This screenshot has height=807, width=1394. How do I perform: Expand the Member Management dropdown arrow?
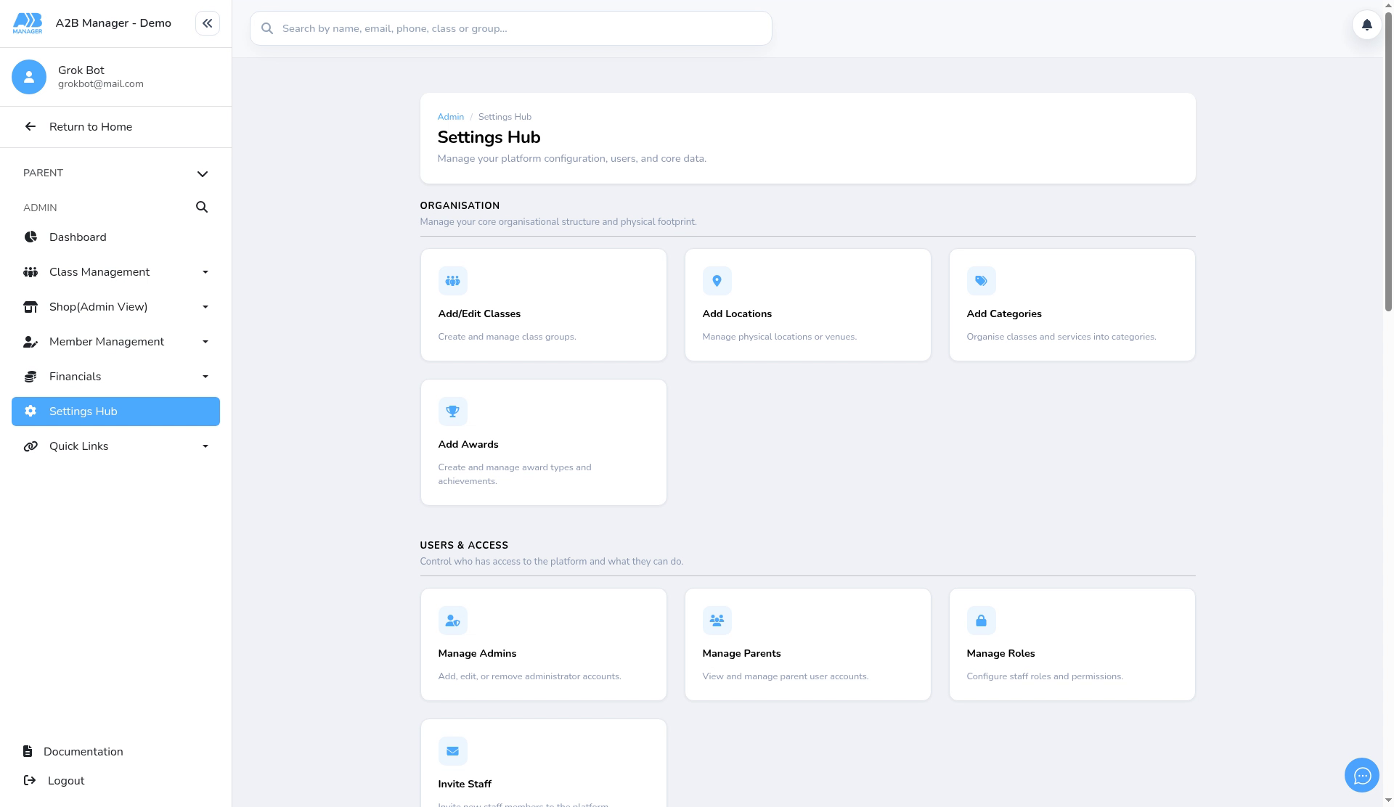[x=205, y=342]
